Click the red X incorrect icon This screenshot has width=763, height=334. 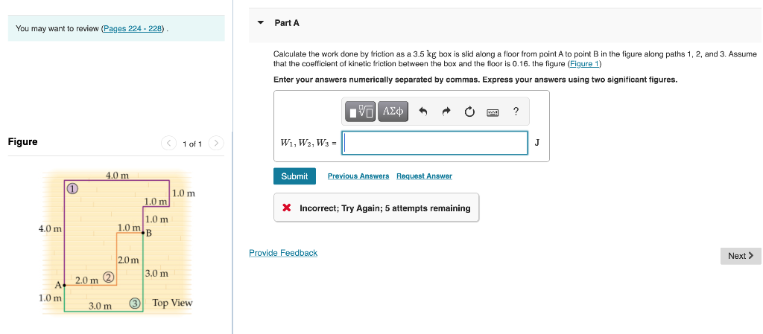287,208
